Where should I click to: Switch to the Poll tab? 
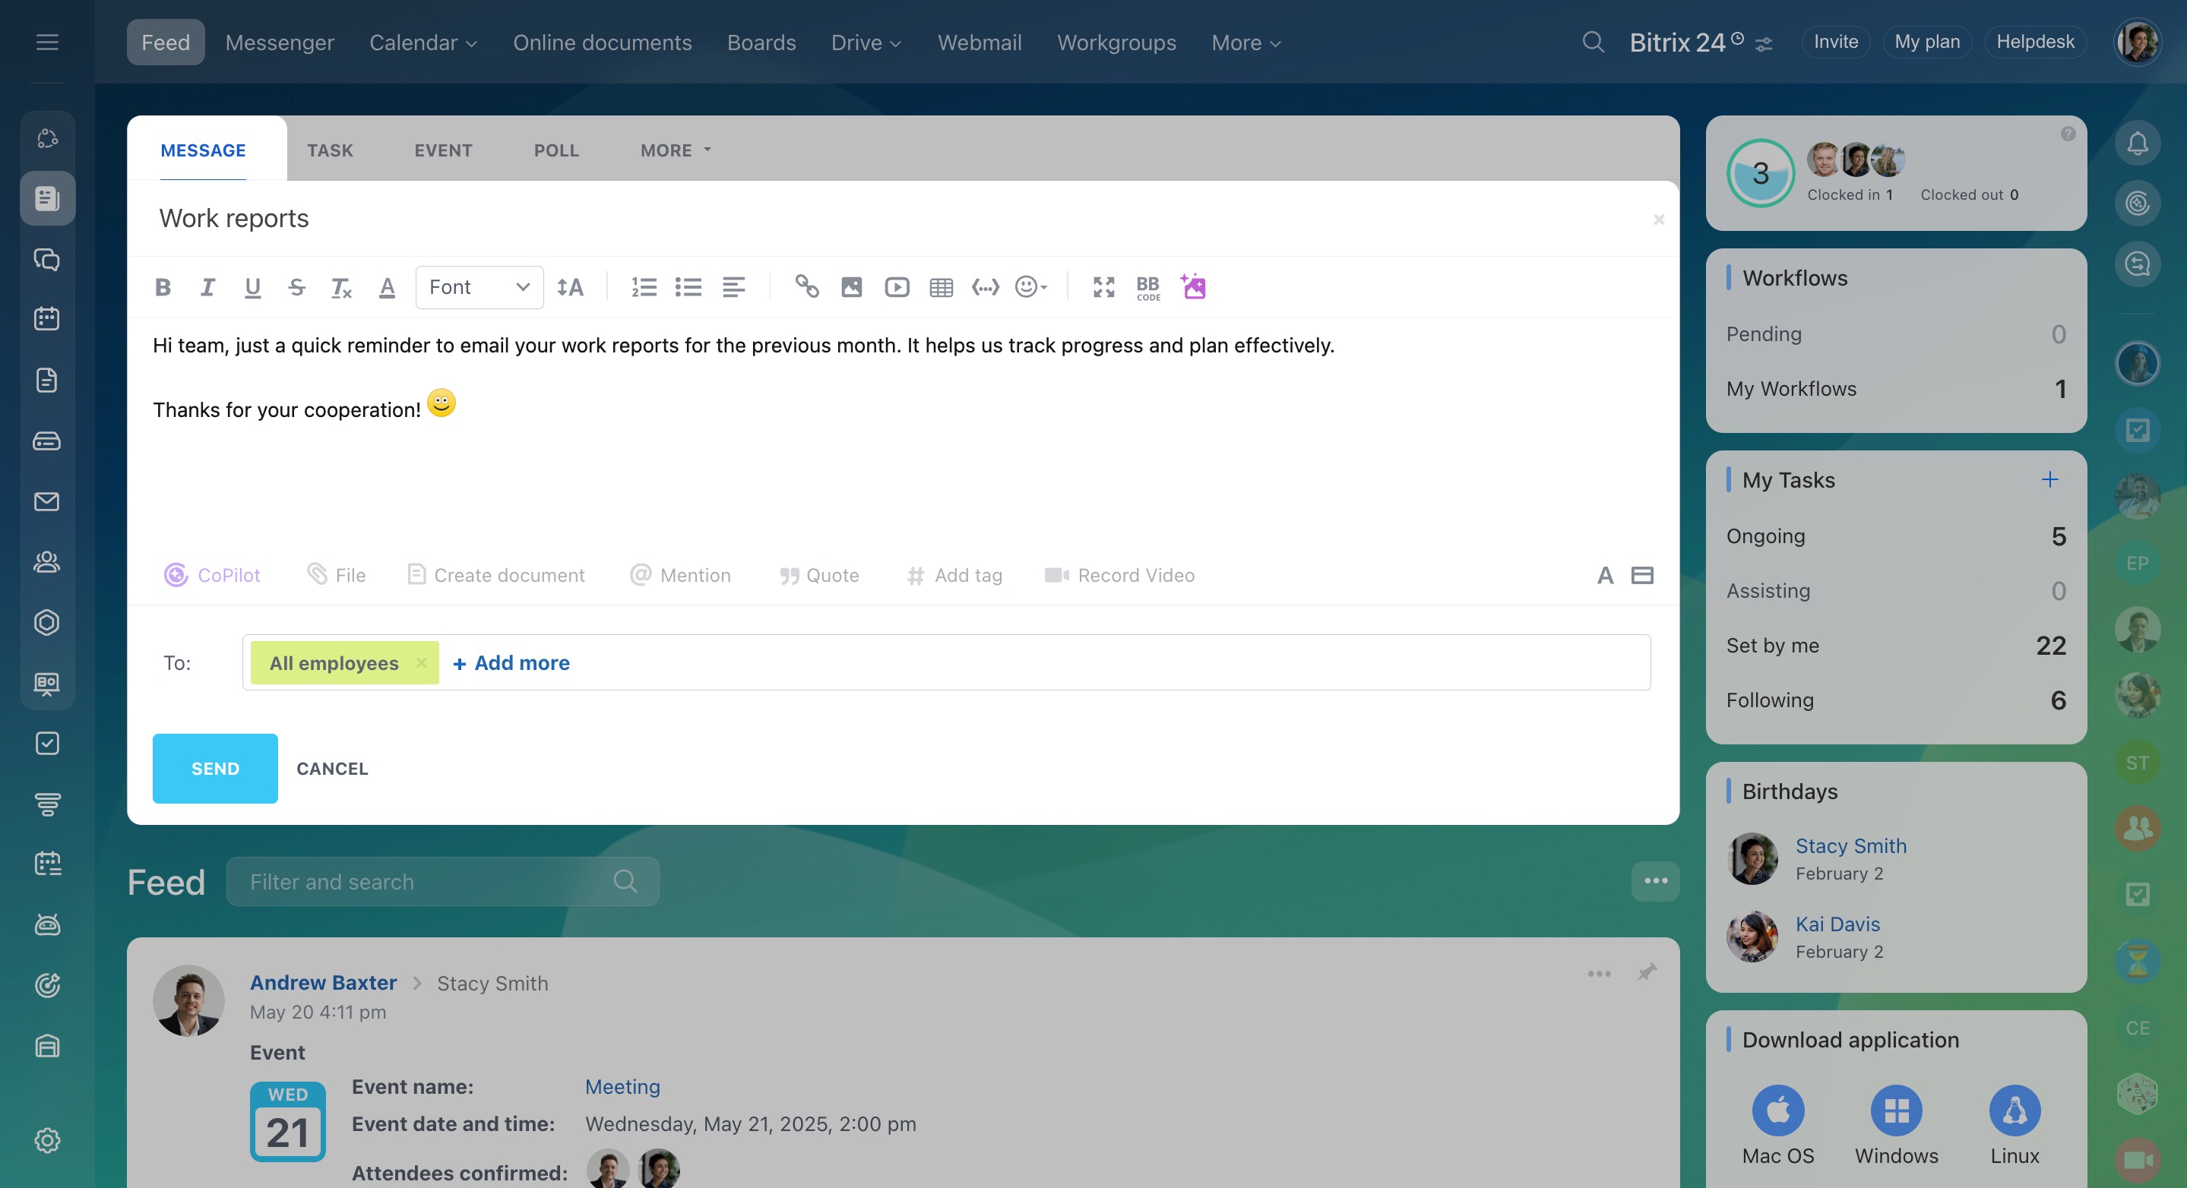click(x=556, y=150)
